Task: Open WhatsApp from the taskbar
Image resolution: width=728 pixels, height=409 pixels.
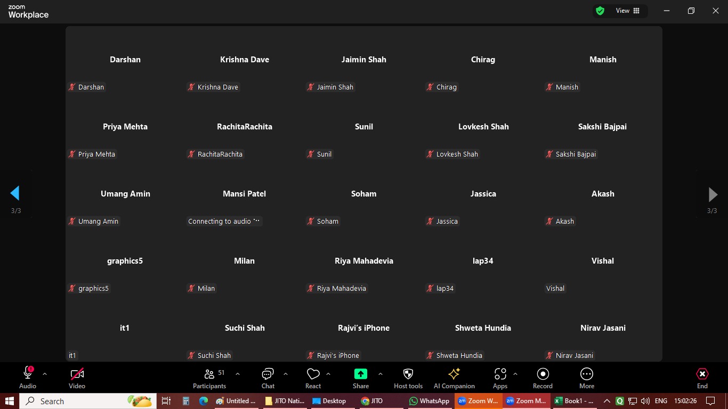Action: (x=429, y=401)
